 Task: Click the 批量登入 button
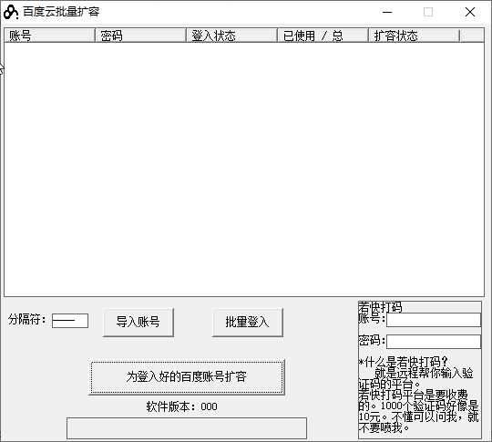[x=247, y=323]
